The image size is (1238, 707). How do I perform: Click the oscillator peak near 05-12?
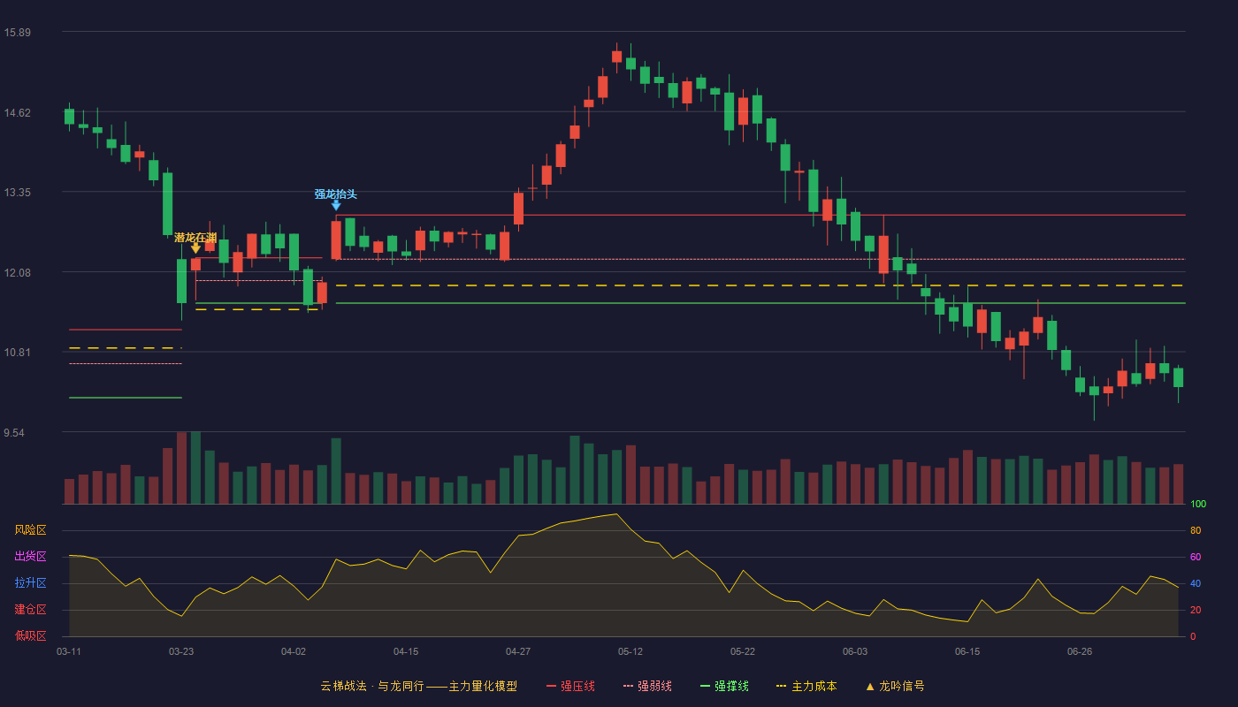coord(616,513)
